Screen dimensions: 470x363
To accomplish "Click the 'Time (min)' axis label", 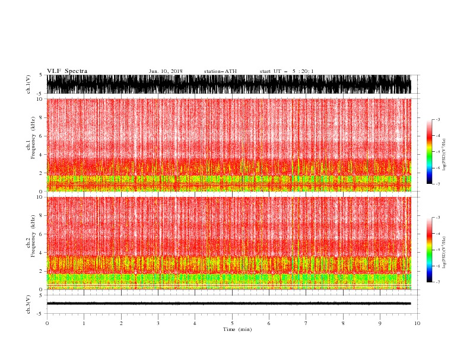I will click(x=237, y=329).
